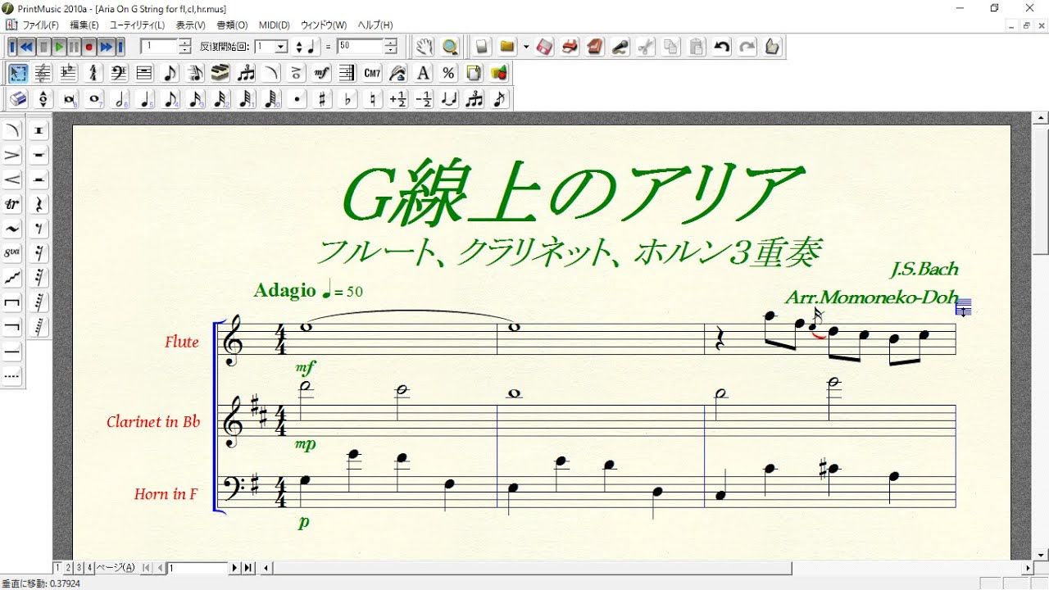Activate the Speedy Entry tool

195,74
